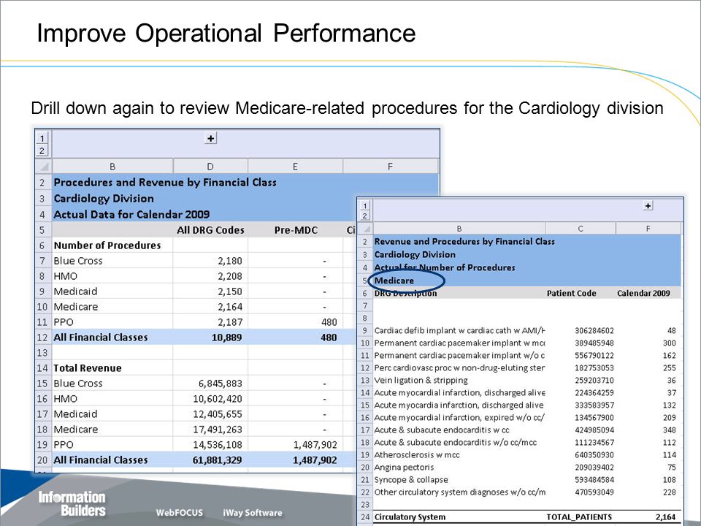Click TOTAL_PATIENTS label in row 24
The height and width of the screenshot is (526, 701).
579,517
